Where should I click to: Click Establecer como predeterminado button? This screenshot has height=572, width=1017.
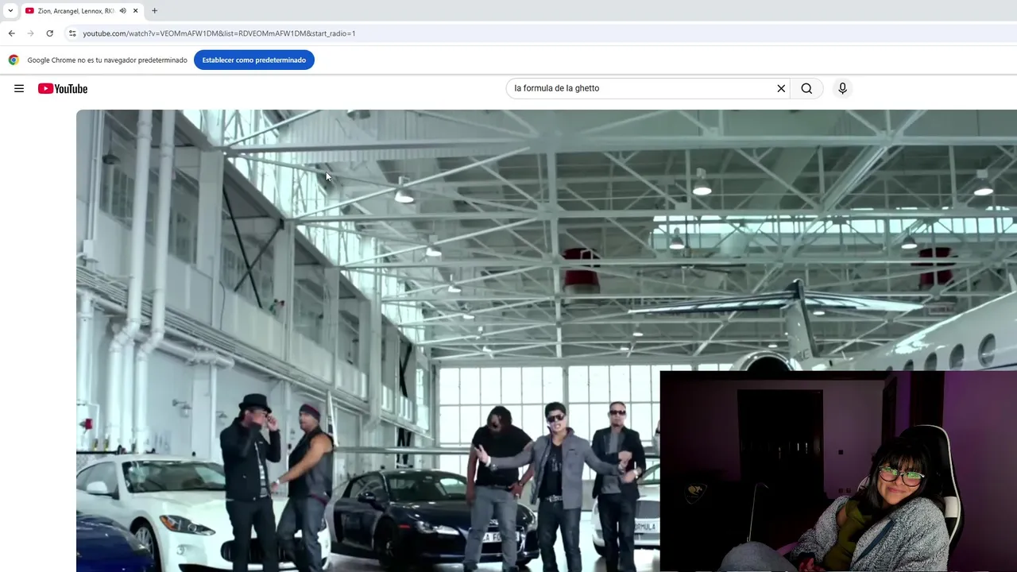point(254,60)
